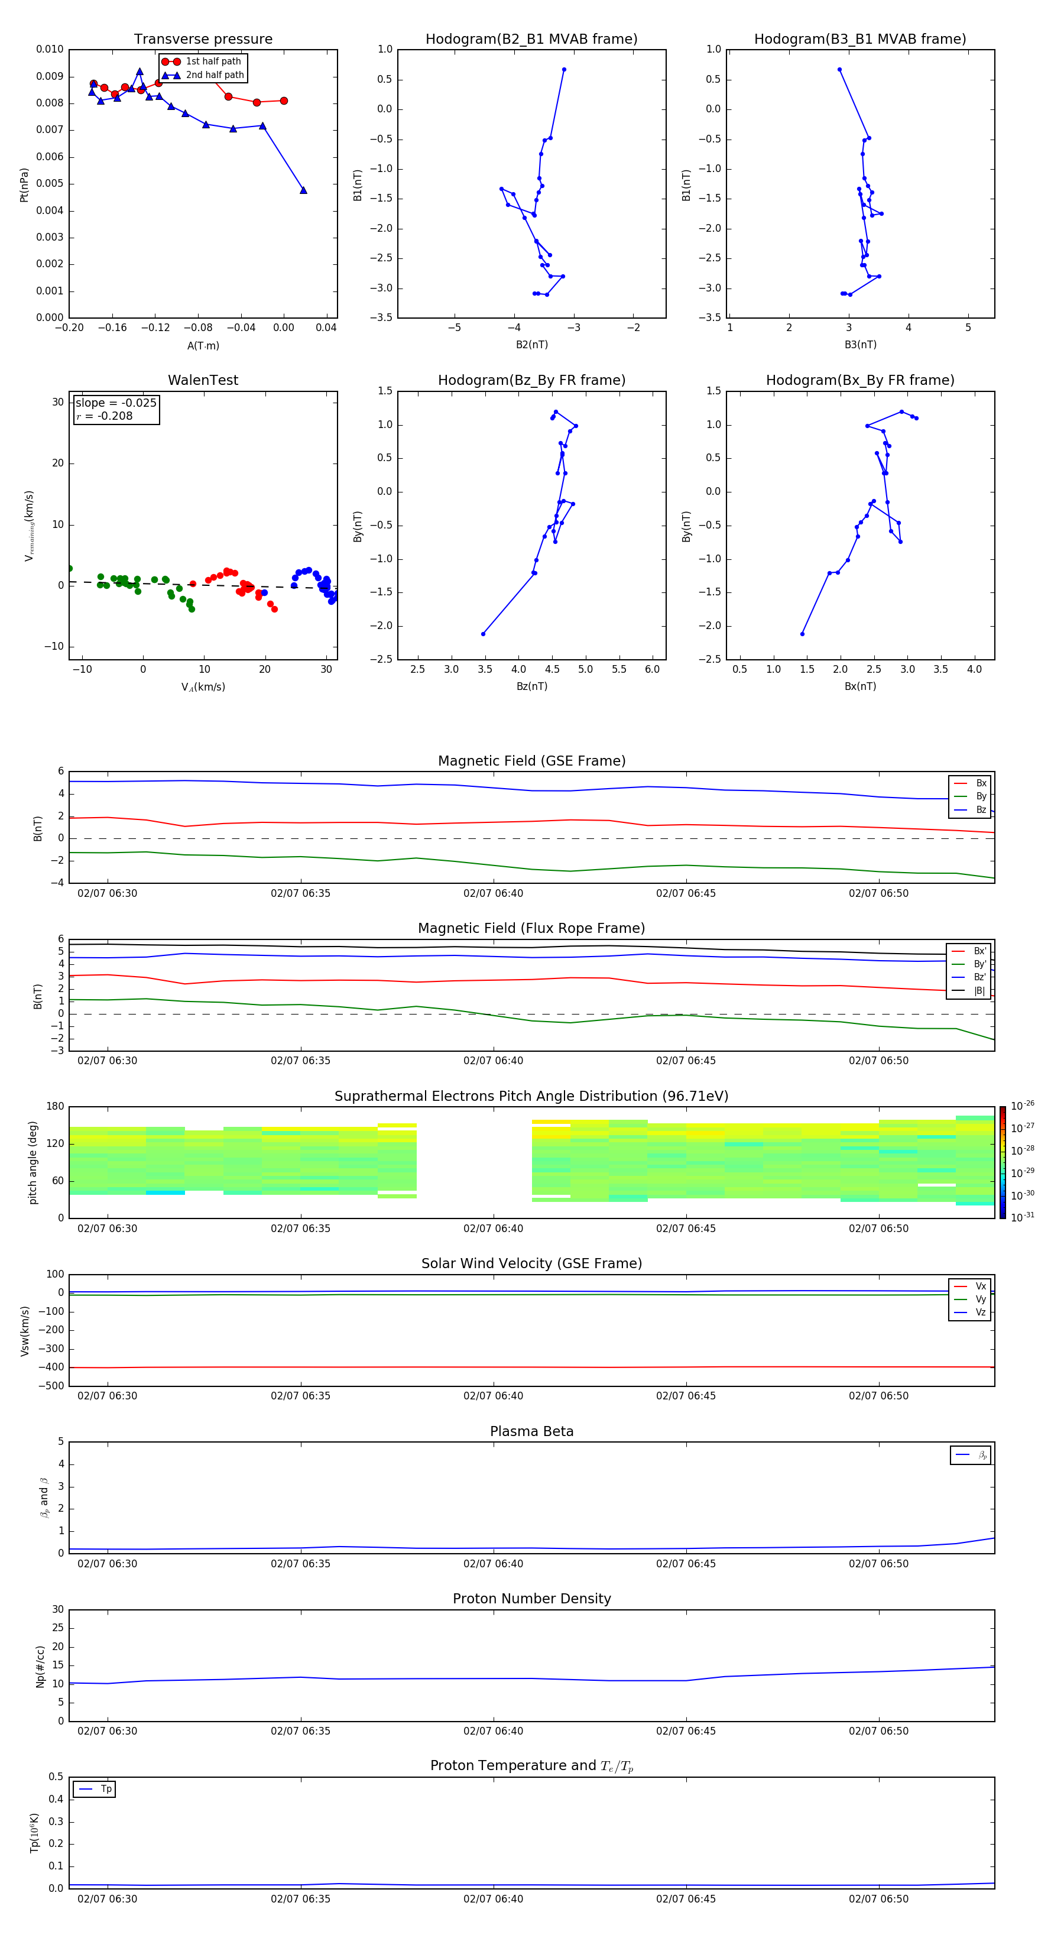Click the 'B2(nT)' x-axis label

tap(531, 345)
